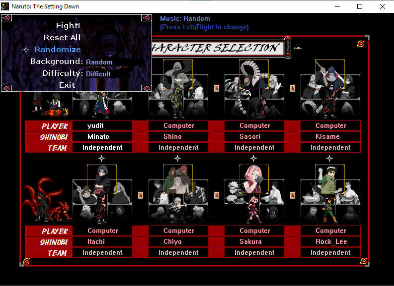Click the Rock_Lee shinobi name field
394x286 pixels.
[x=330, y=241]
